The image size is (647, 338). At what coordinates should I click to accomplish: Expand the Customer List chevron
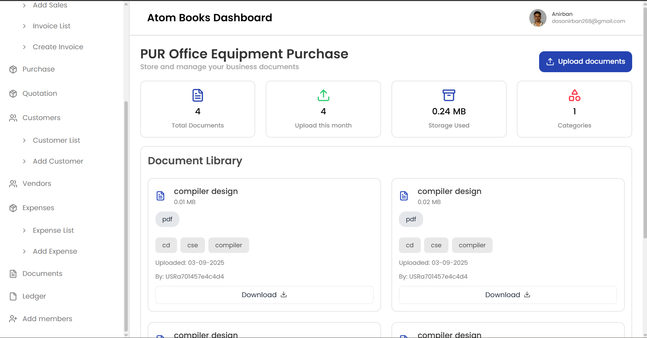(24, 141)
